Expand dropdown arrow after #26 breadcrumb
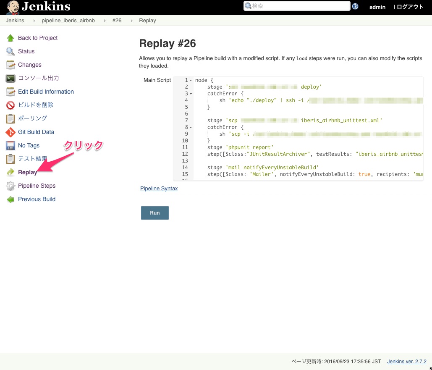 click(x=131, y=21)
